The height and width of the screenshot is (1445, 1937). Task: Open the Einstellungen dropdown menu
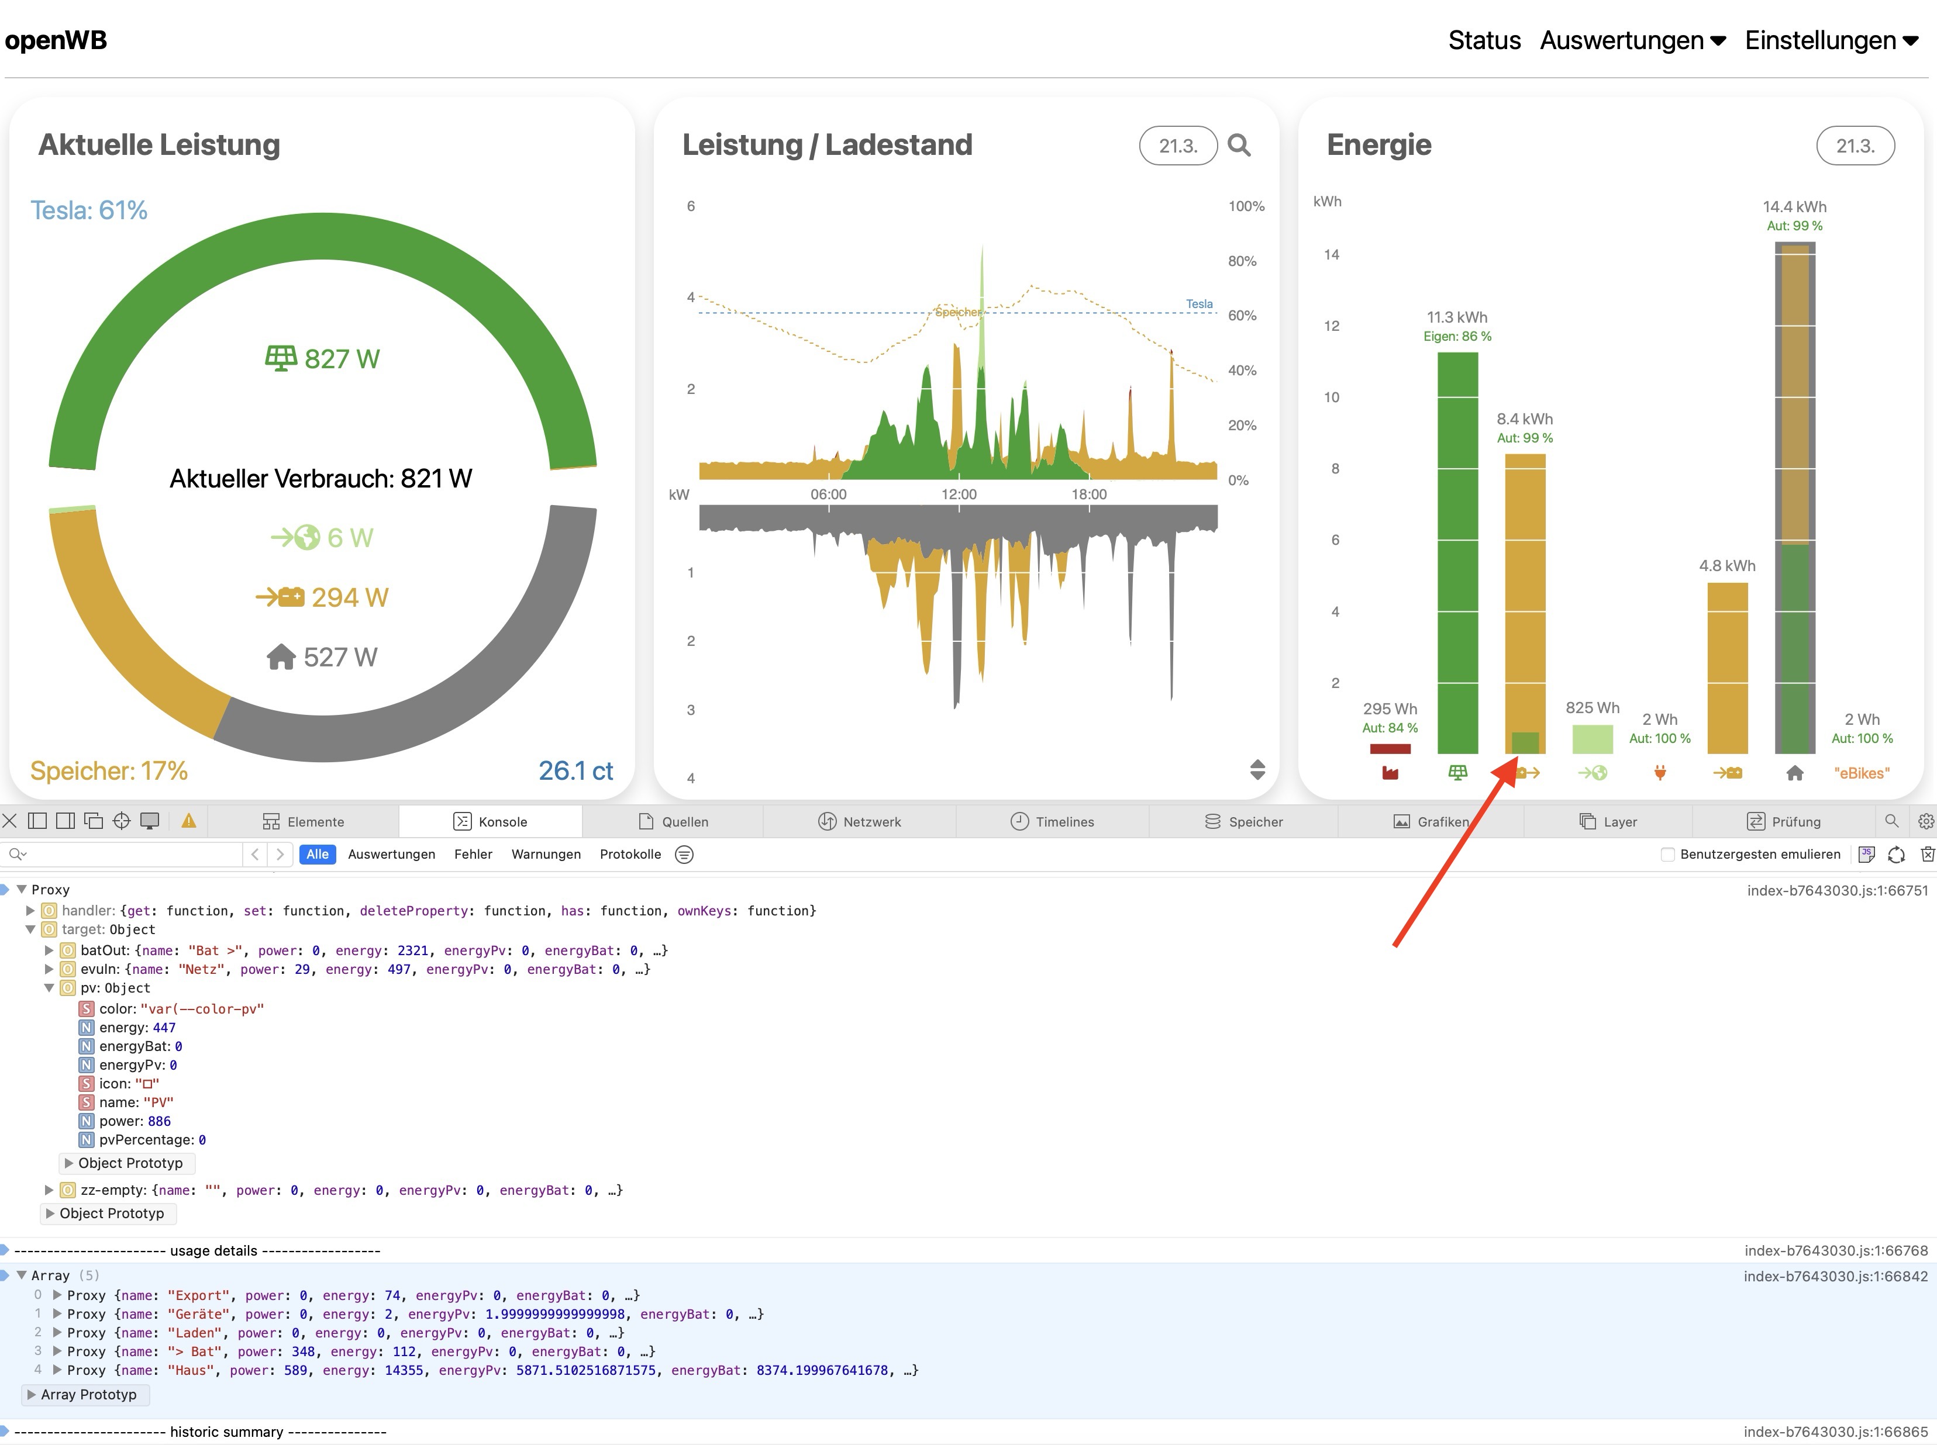(1830, 40)
